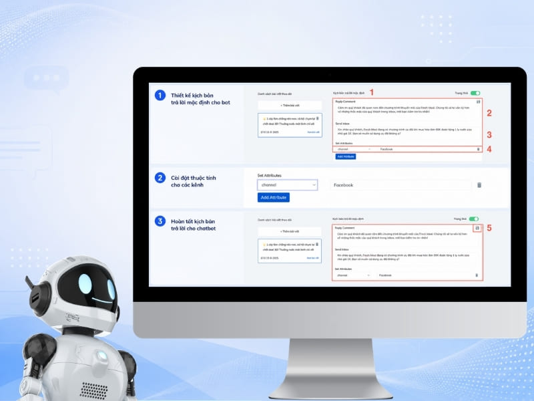Screen dimensions: 534x401
Task: Click the Facebook value field in step 3 panel
Action: pyautogui.click(x=425, y=275)
